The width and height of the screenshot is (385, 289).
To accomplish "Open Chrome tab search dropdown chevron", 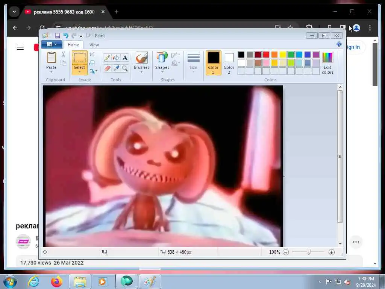I will (14, 12).
